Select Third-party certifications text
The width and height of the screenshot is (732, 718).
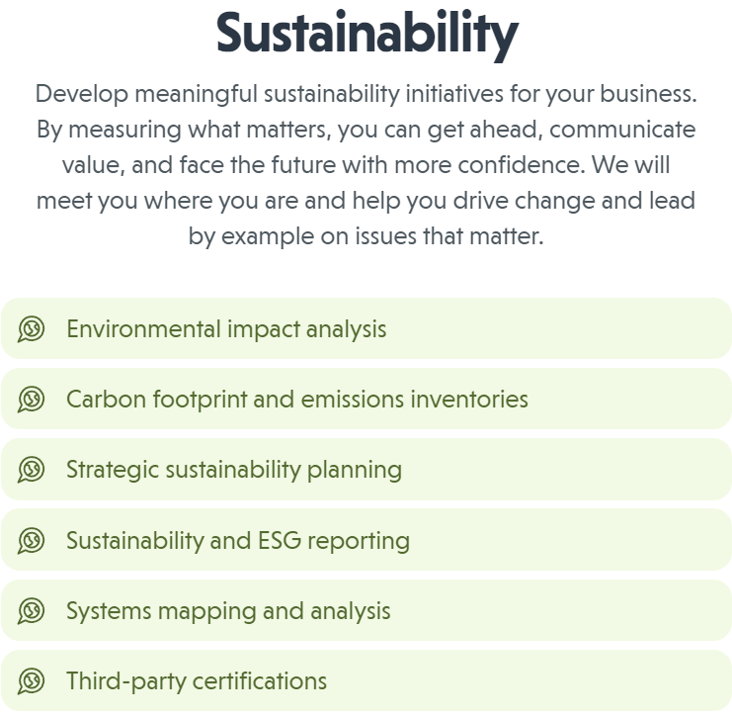[197, 681]
